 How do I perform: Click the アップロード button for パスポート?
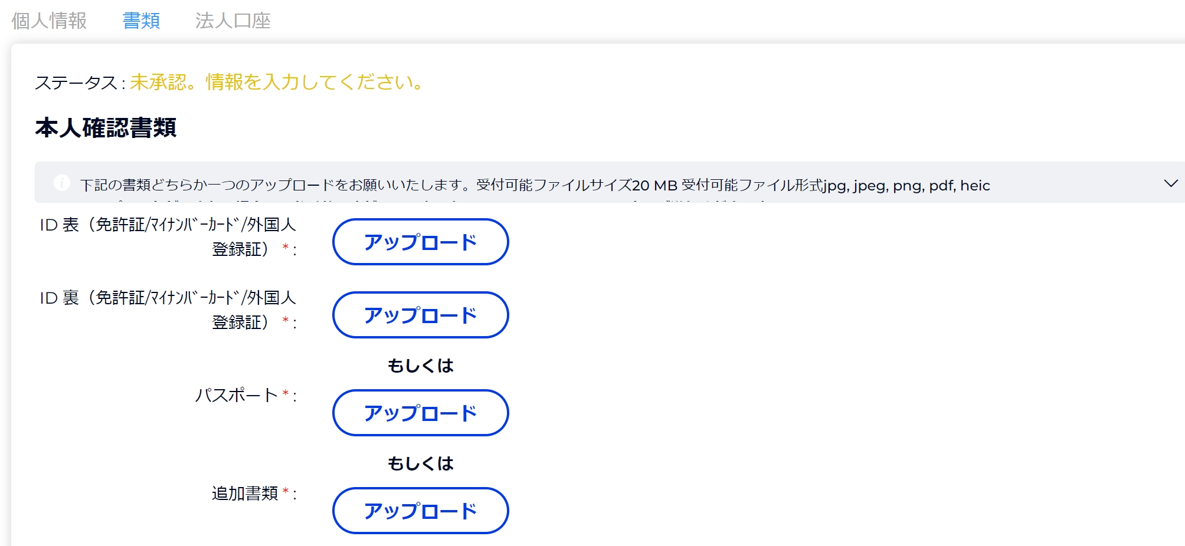[x=421, y=413]
